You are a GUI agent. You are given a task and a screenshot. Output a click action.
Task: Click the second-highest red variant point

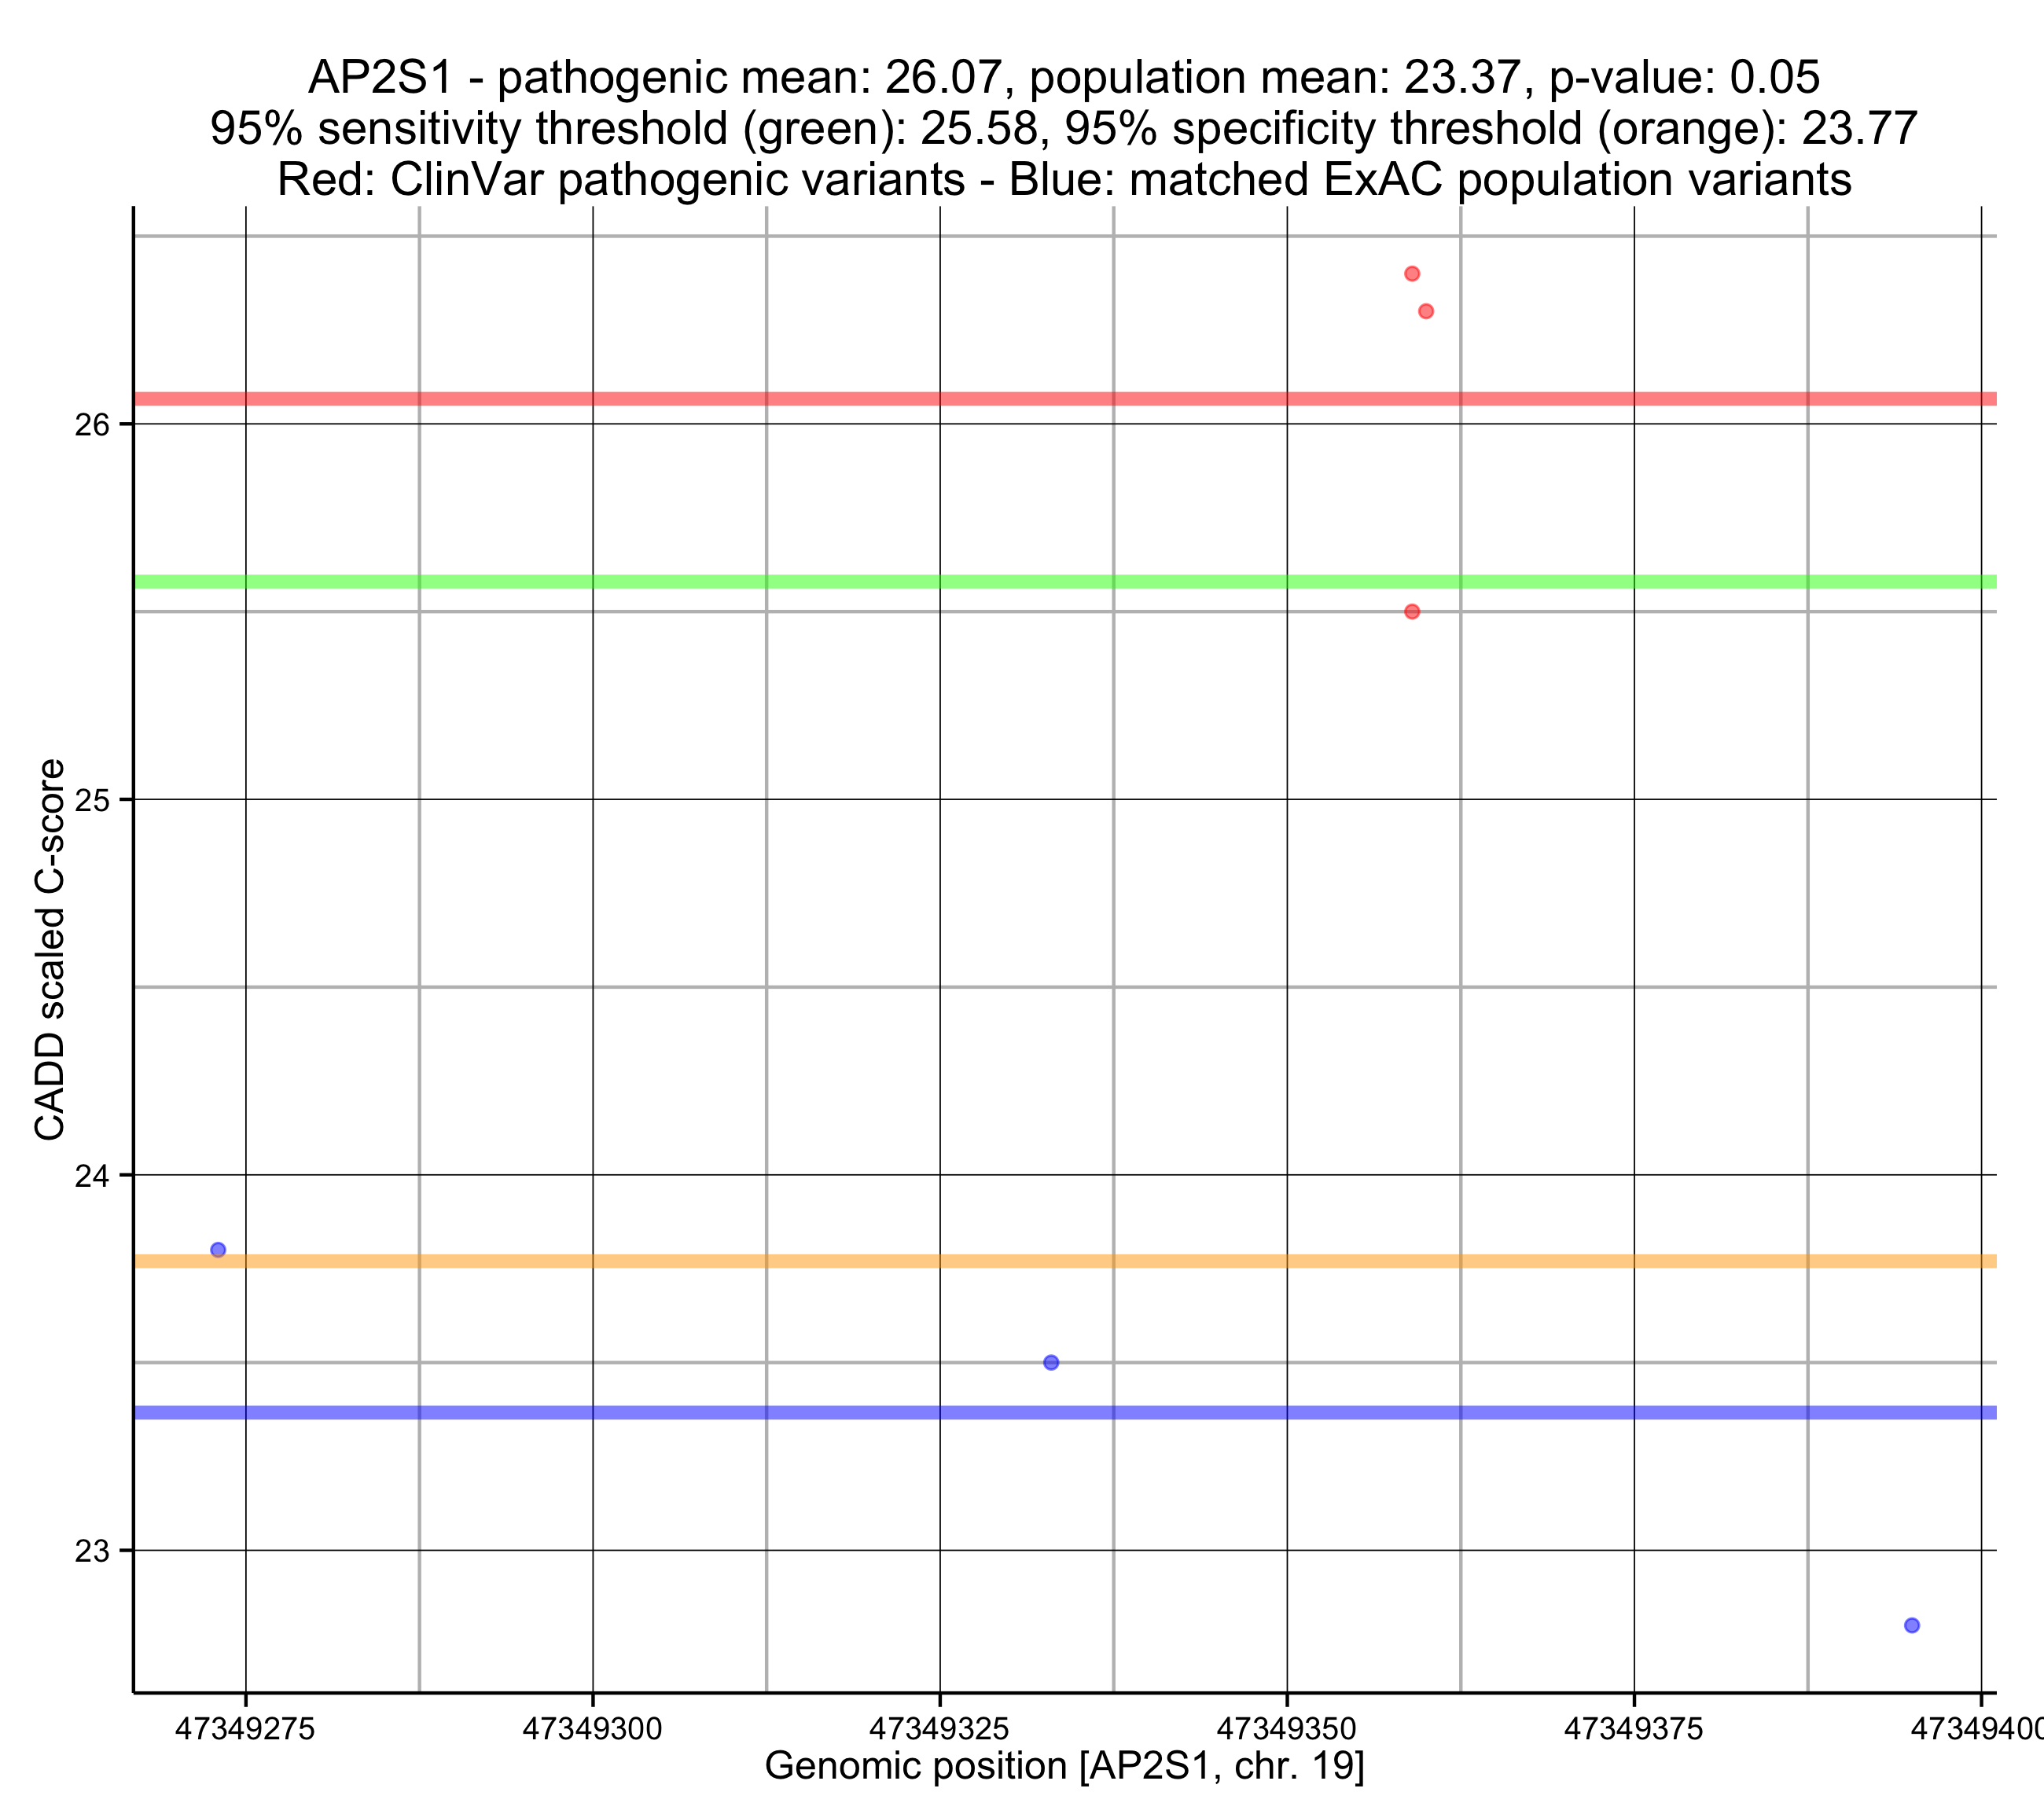1426,312
